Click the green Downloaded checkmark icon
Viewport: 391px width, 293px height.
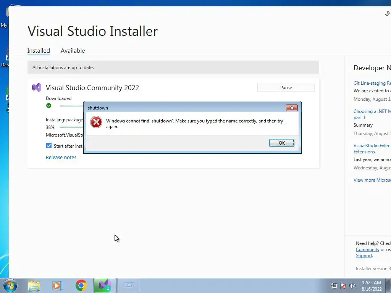pyautogui.click(x=48, y=106)
